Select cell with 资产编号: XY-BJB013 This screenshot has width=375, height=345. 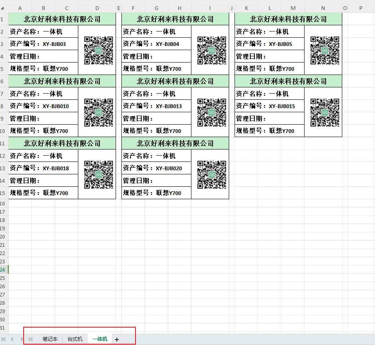(x=156, y=106)
